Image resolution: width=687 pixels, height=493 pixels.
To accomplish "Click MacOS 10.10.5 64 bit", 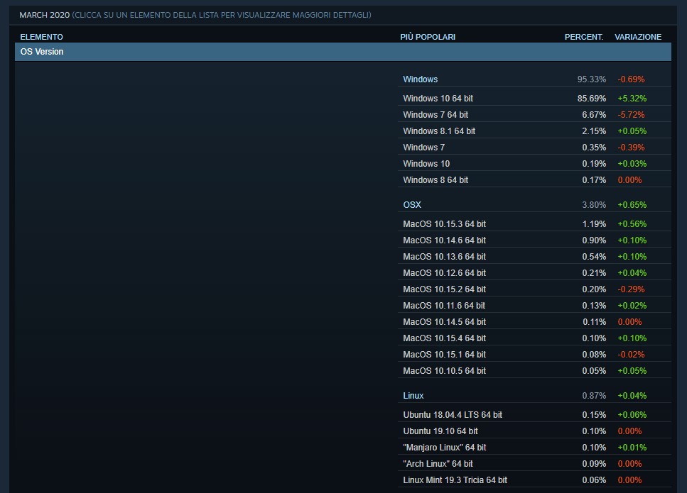I will click(x=534, y=370).
